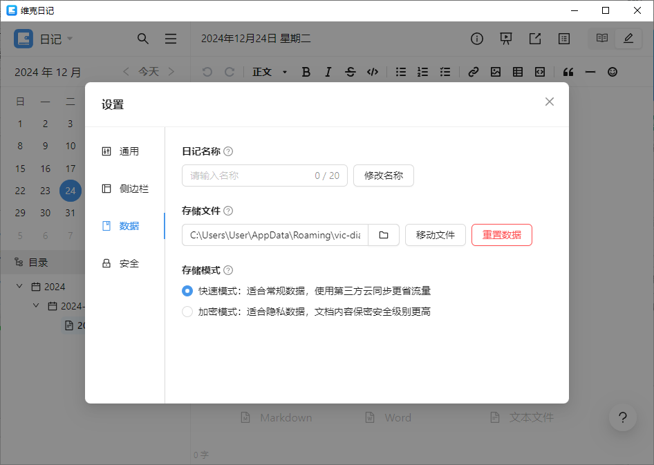Open the 通用 settings tab
Viewport: 654px width, 465px height.
[120, 151]
